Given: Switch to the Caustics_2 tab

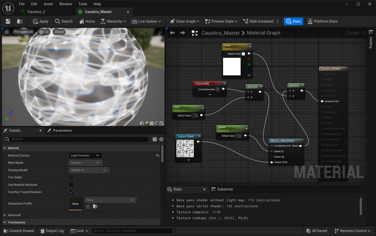Looking at the screenshot, I should [36, 12].
